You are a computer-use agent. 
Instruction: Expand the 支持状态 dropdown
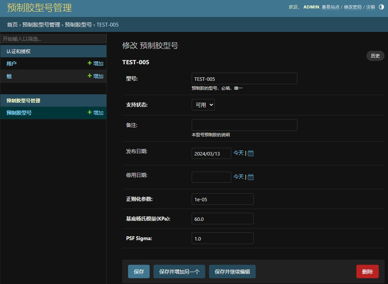pyautogui.click(x=203, y=105)
